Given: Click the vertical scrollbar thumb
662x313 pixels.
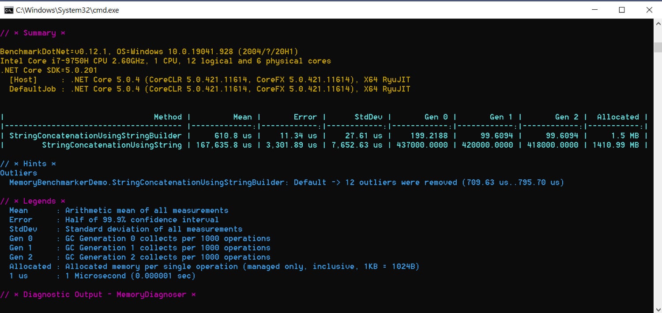Looking at the screenshot, I should click(658, 48).
